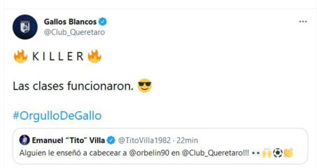Open the Gallos Blancos display name link
This screenshot has width=317, height=168.
coord(70,22)
